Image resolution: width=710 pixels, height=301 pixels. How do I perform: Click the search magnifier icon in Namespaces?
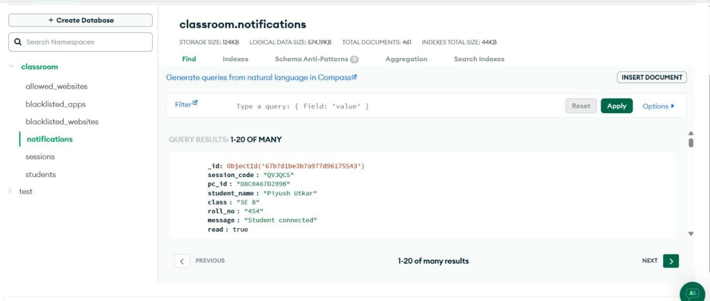(x=18, y=42)
